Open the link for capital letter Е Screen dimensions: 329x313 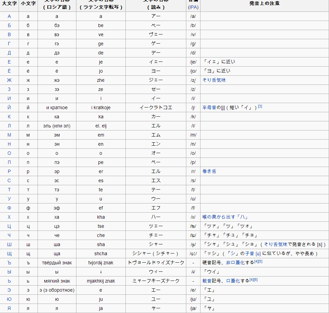[x=9, y=62]
